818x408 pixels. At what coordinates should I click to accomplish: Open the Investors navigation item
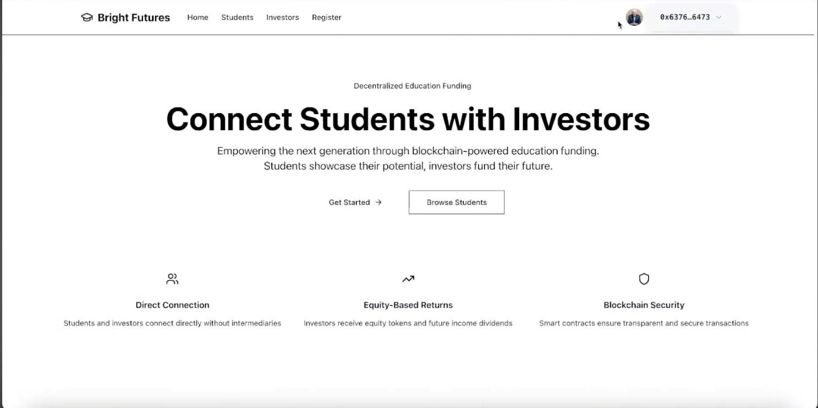282,17
